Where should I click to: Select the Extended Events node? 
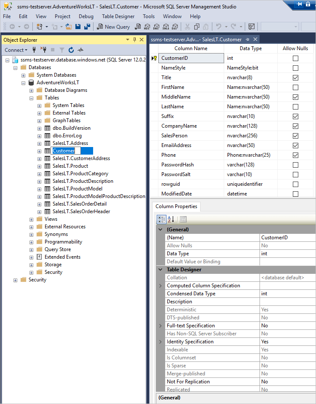62,257
